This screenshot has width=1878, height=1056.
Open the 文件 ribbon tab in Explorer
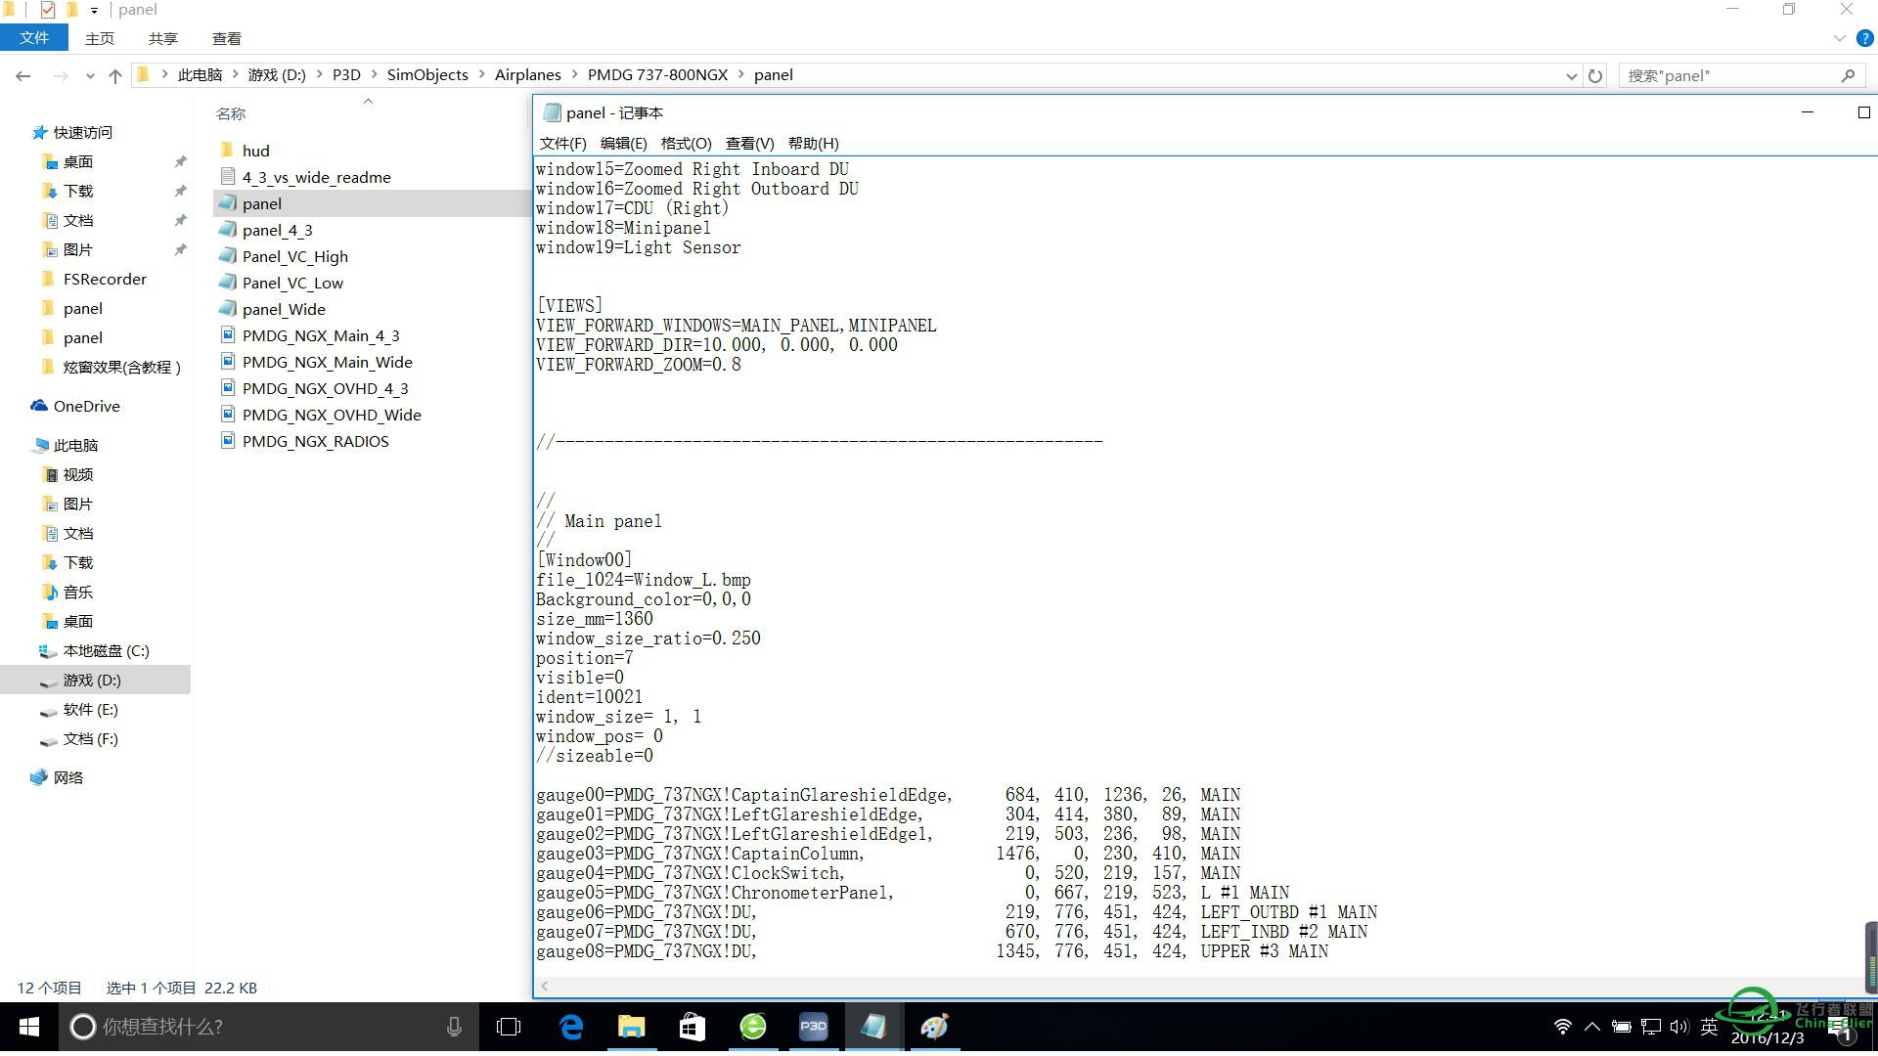[34, 38]
